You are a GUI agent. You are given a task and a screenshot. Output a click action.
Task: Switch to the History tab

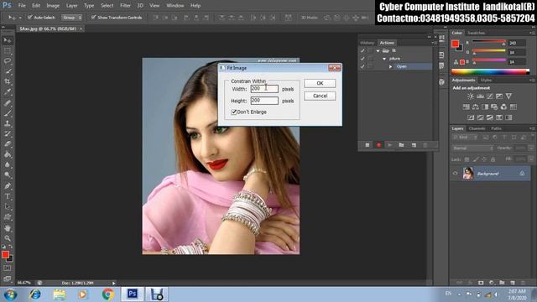point(368,43)
